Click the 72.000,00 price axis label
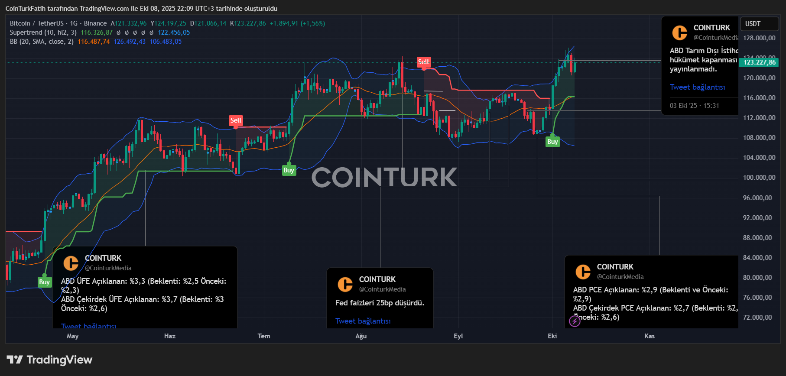The height and width of the screenshot is (376, 786). 757,318
